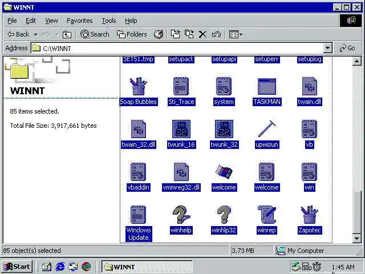This screenshot has width=365, height=274.
Task: Click the network tray icon
Action: [x=307, y=267]
